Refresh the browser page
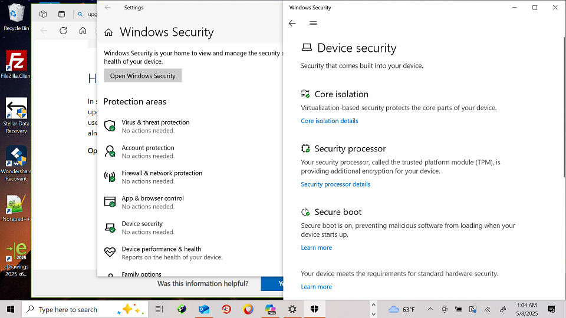This screenshot has width=566, height=318. [63, 31]
